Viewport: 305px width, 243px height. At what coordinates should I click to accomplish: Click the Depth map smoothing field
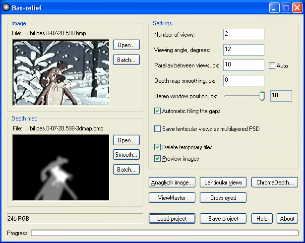click(243, 80)
